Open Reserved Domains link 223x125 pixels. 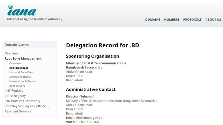tap(18, 111)
